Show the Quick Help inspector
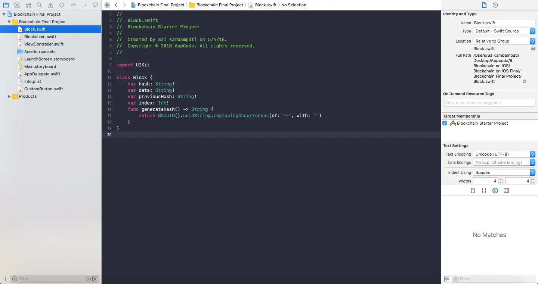Screen dimensions: 538x284 (x=495, y=5)
